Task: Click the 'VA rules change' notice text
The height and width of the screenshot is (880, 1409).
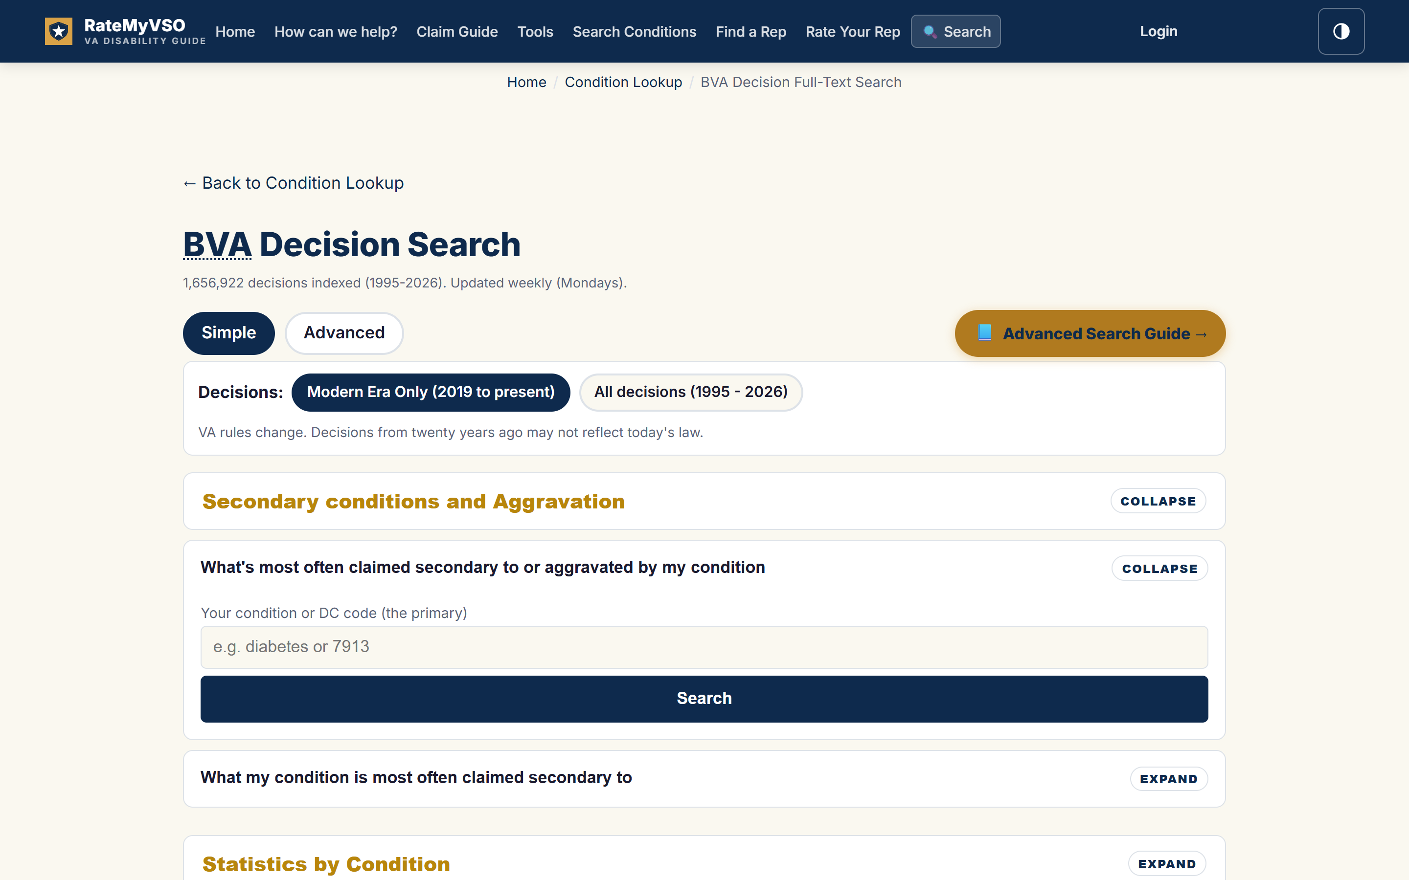Action: click(450, 433)
